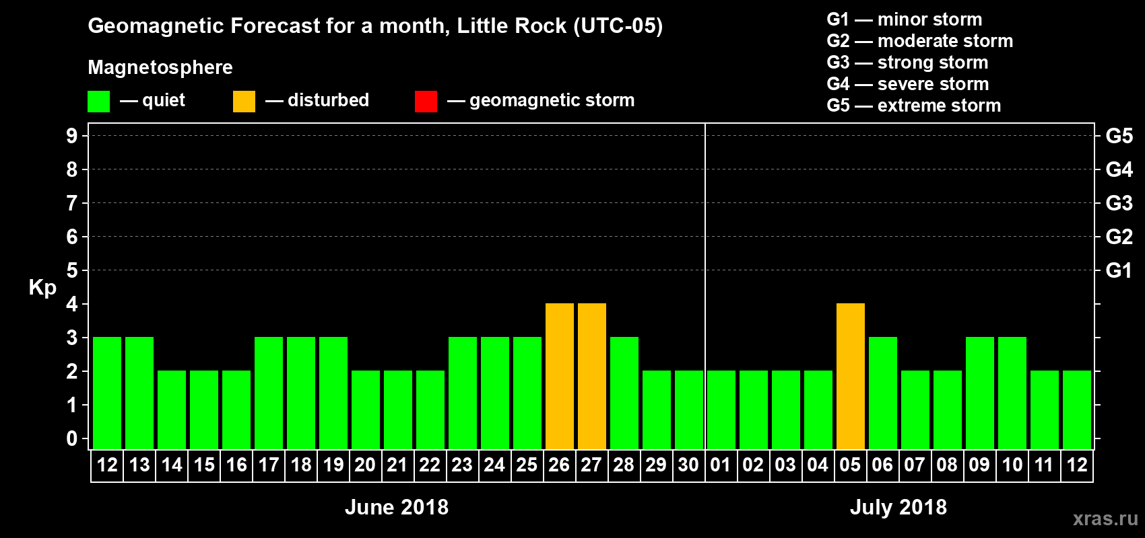1145x538 pixels.
Task: Click the date label 25 in June
Action: pyautogui.click(x=527, y=465)
